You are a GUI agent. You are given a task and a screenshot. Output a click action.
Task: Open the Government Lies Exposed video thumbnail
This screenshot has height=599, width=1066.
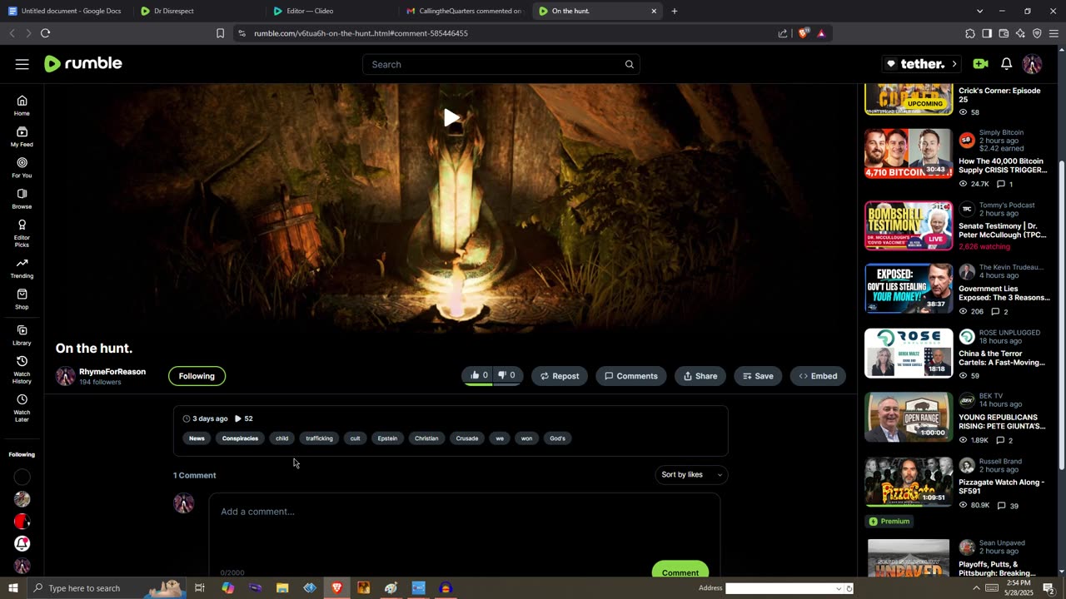[x=909, y=289]
